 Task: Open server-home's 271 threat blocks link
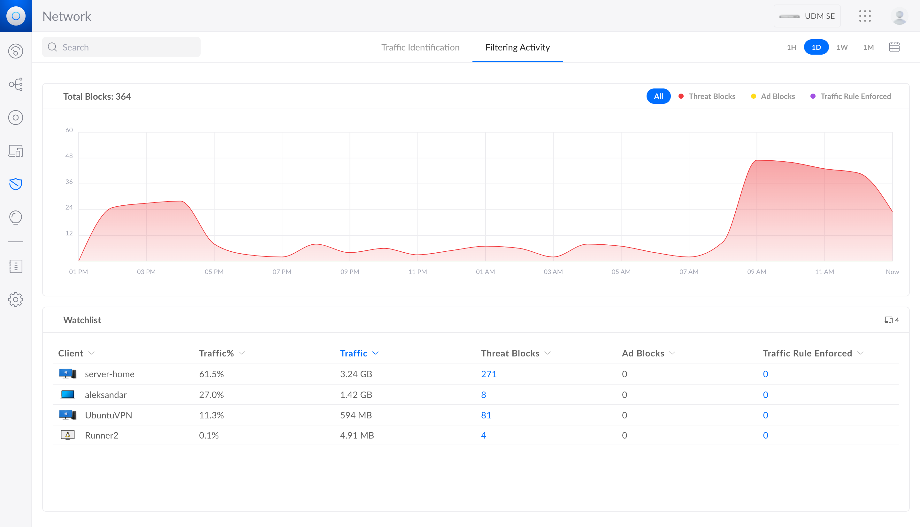coord(489,374)
